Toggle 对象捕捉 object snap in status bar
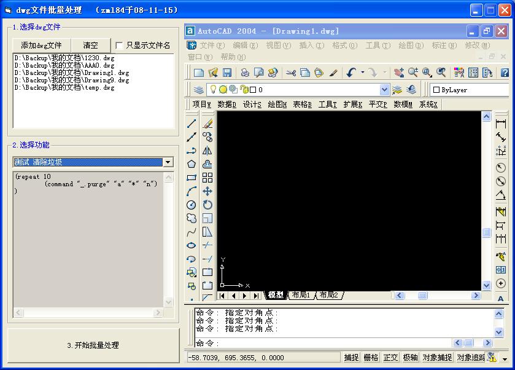 pyautogui.click(x=437, y=358)
